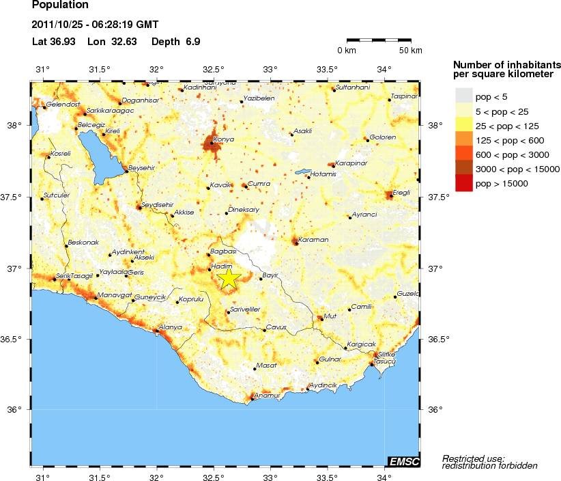The height and width of the screenshot is (481, 561).
Task: Click the yellow '25 < pop < 125' swatch
Action: click(464, 125)
